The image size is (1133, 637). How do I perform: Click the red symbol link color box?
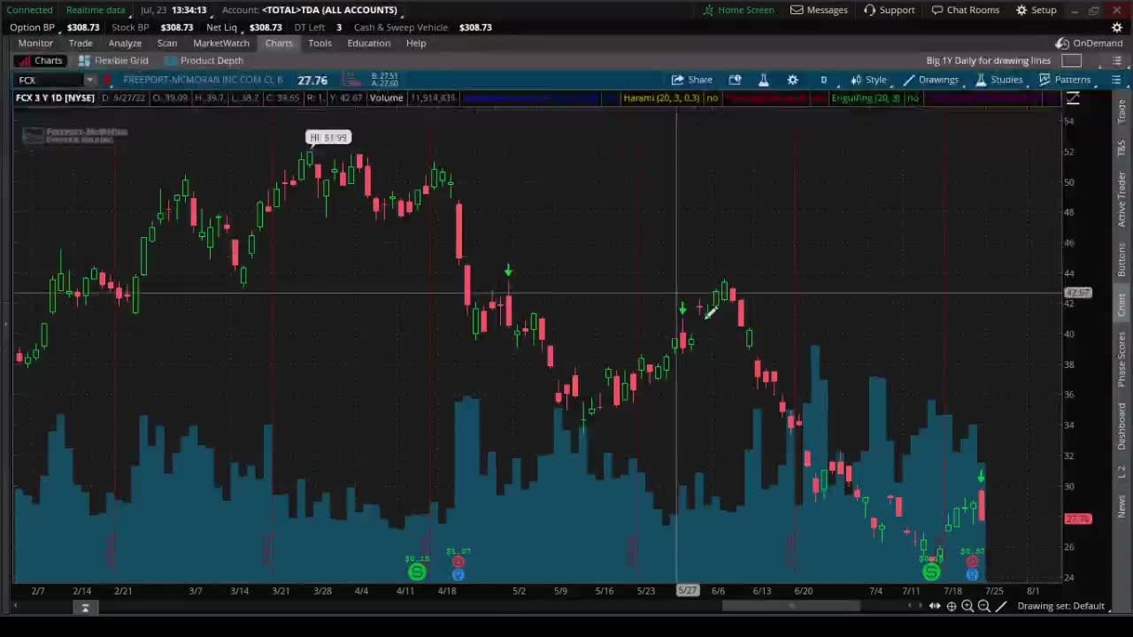pyautogui.click(x=107, y=81)
